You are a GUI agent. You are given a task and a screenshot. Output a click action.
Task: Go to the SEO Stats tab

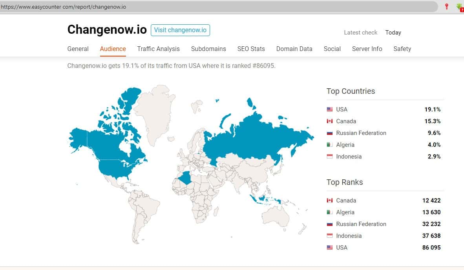[251, 49]
